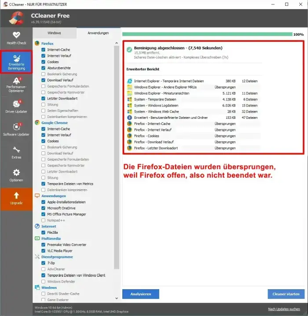The image size is (308, 316).
Task: Click the CCleaner logo in header
Action: tap(16, 18)
